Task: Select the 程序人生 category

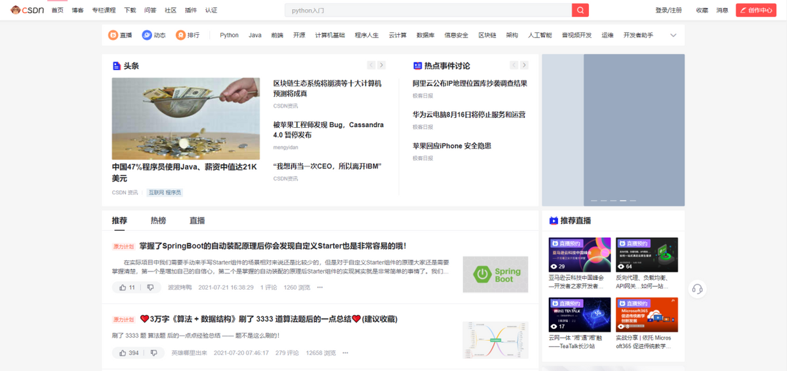Action: coord(367,35)
